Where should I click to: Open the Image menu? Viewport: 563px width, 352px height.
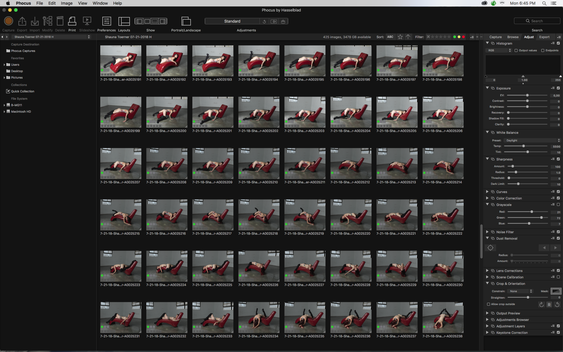click(x=67, y=3)
